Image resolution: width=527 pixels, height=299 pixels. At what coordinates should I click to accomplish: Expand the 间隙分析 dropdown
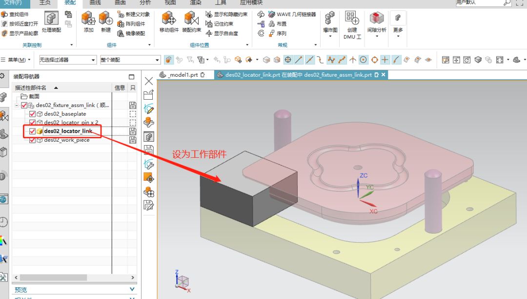pyautogui.click(x=377, y=36)
